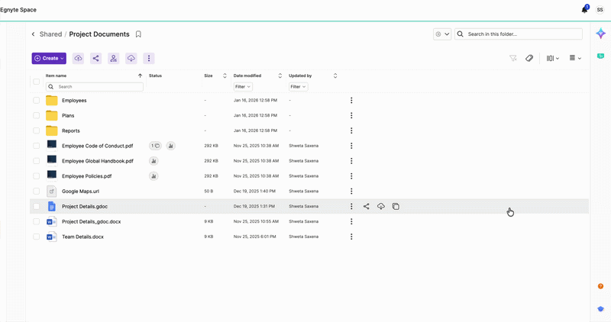Image resolution: width=611 pixels, height=322 pixels.
Task: Download Project Details.gdoc via row cloud icon
Action: coord(381,206)
